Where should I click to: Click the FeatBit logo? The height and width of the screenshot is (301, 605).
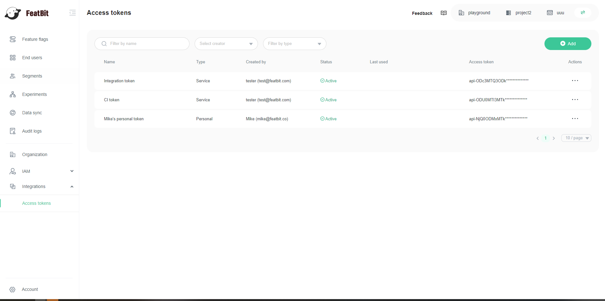(x=27, y=13)
